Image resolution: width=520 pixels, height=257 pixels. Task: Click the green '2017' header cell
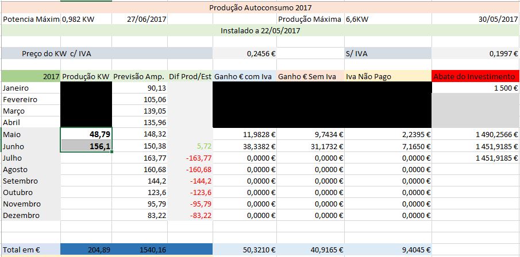coord(31,76)
